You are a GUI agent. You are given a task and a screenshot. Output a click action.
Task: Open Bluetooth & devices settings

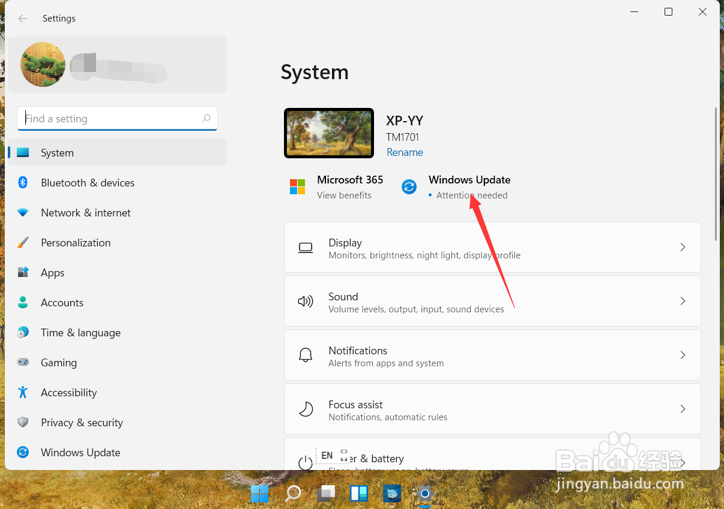click(118, 183)
